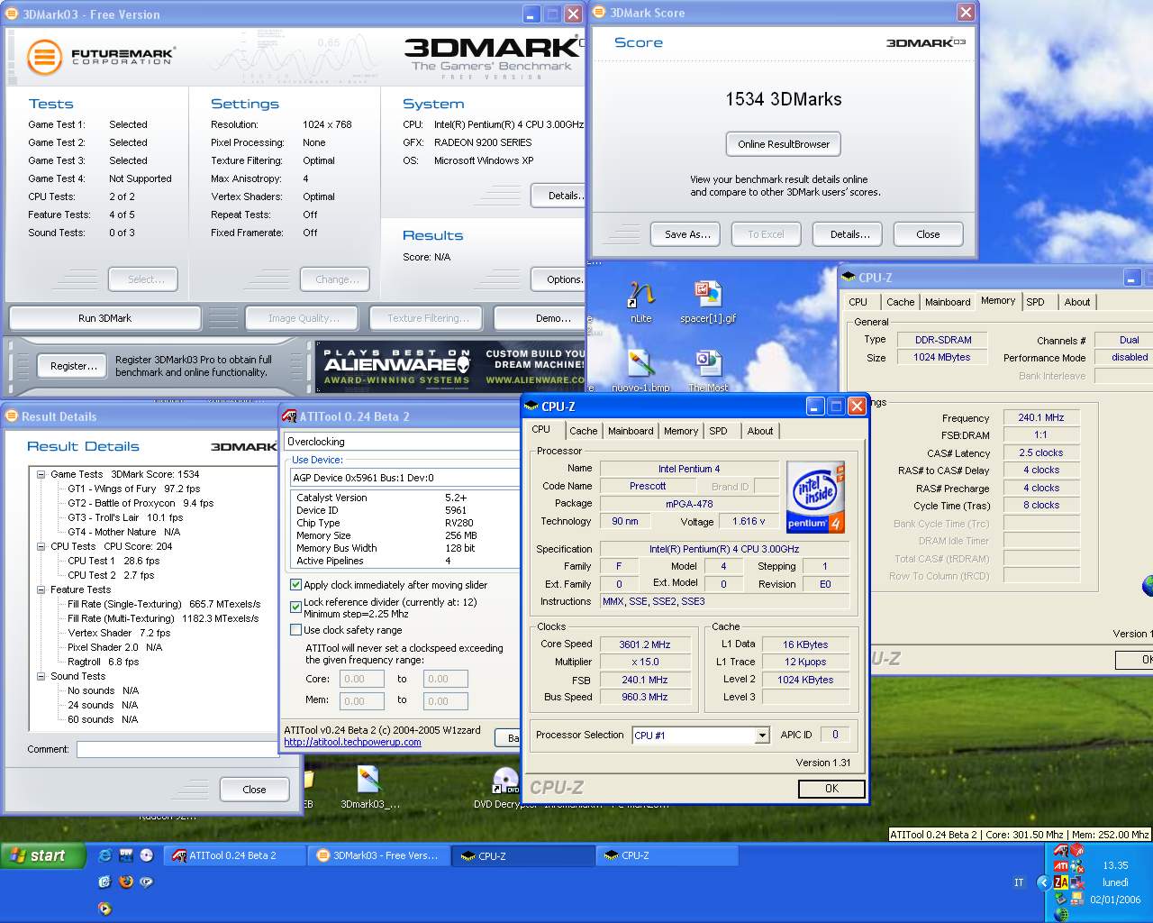The image size is (1153, 923).
Task: Click ZoneAlarm ZA tray icon
Action: [x=1061, y=882]
